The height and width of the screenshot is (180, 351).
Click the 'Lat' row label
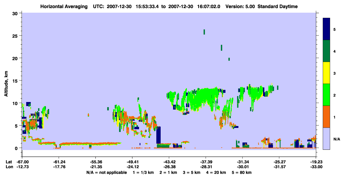[x=9, y=162]
